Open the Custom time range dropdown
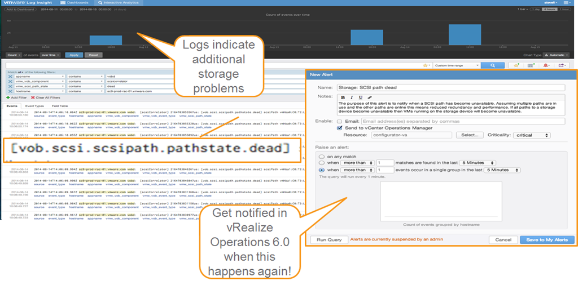This screenshot has height=285, width=578. click(456, 65)
